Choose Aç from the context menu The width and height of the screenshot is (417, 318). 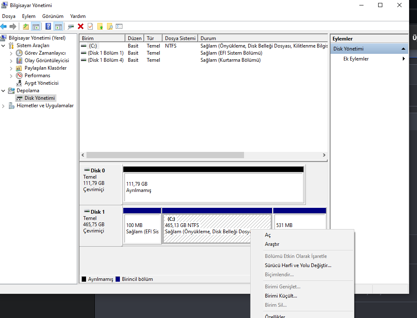pyautogui.click(x=302, y=235)
